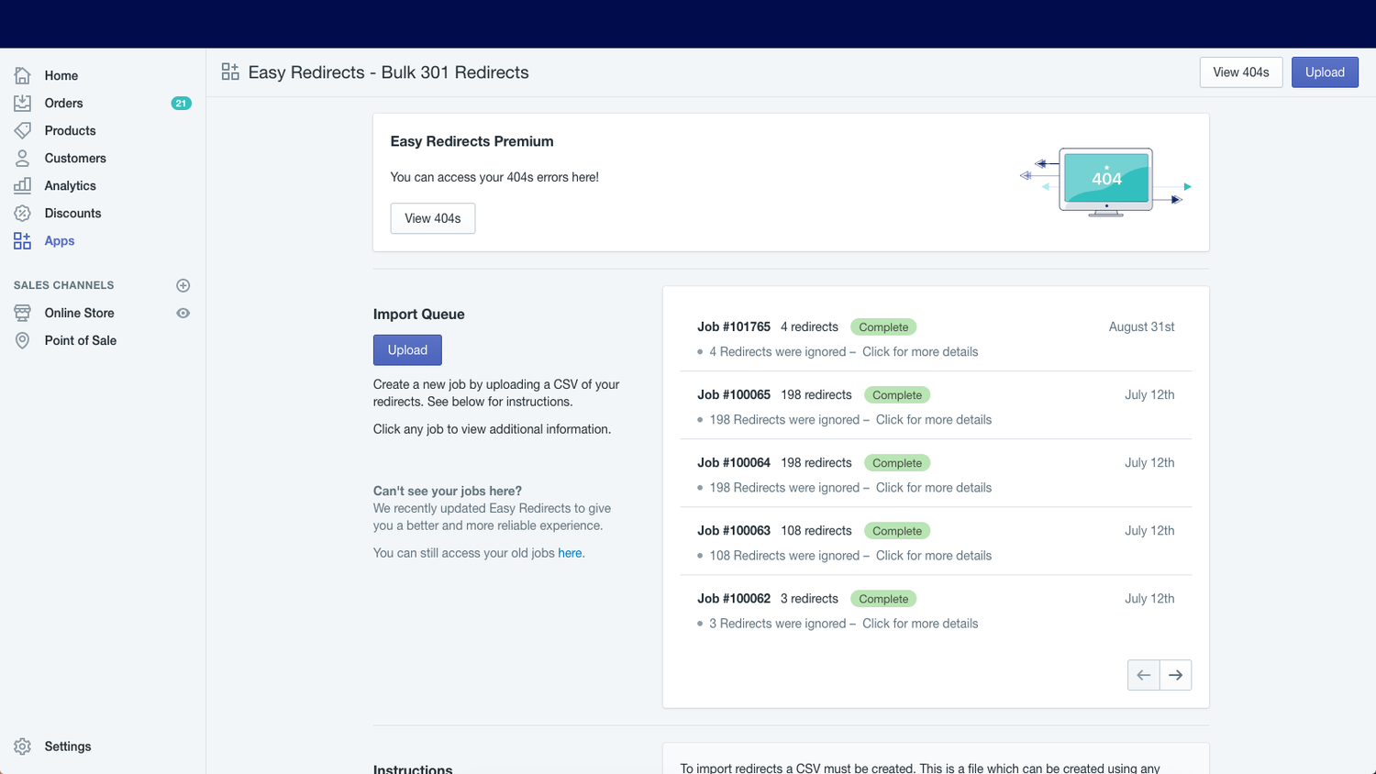1376x774 pixels.
Task: Open the Apps menu item
Action: [x=60, y=240]
